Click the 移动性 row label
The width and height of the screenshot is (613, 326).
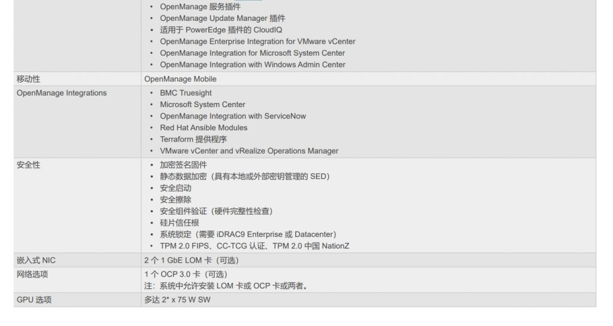tap(29, 79)
